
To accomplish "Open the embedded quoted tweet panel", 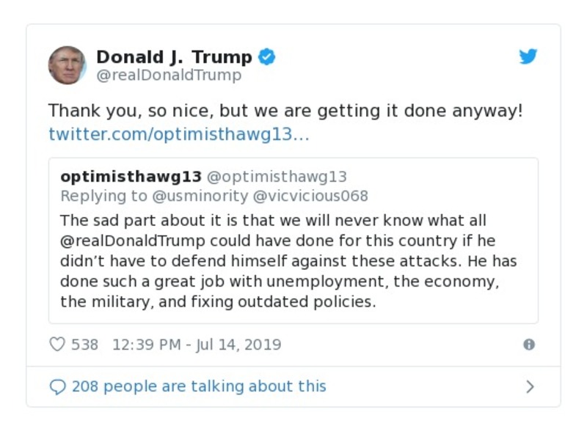I will click(293, 238).
